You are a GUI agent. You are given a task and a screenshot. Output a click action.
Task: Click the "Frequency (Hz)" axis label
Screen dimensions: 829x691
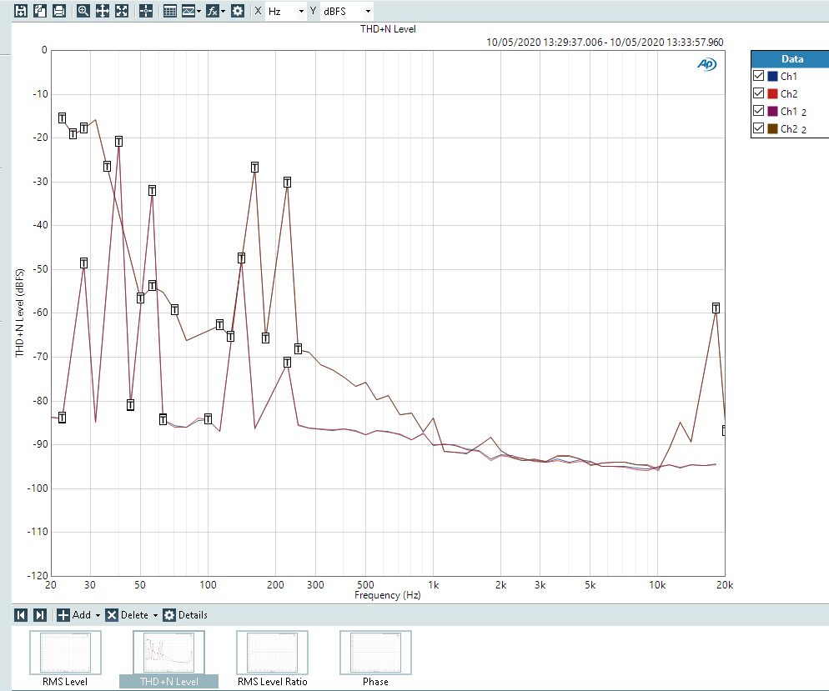[x=388, y=595]
